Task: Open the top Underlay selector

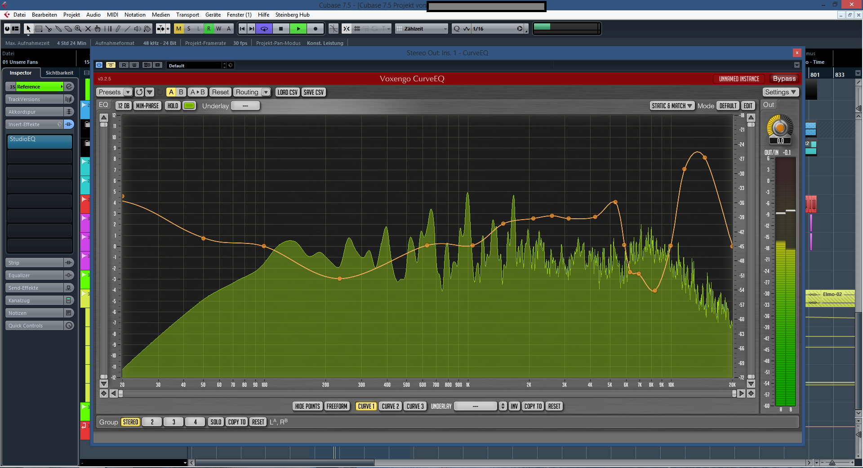Action: coord(245,106)
